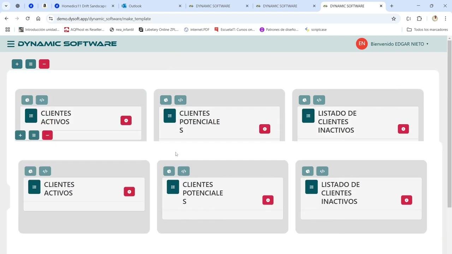Open the EscuelaIT: Cursos on bookmark
Image resolution: width=452 pixels, height=254 pixels.
click(x=234, y=30)
